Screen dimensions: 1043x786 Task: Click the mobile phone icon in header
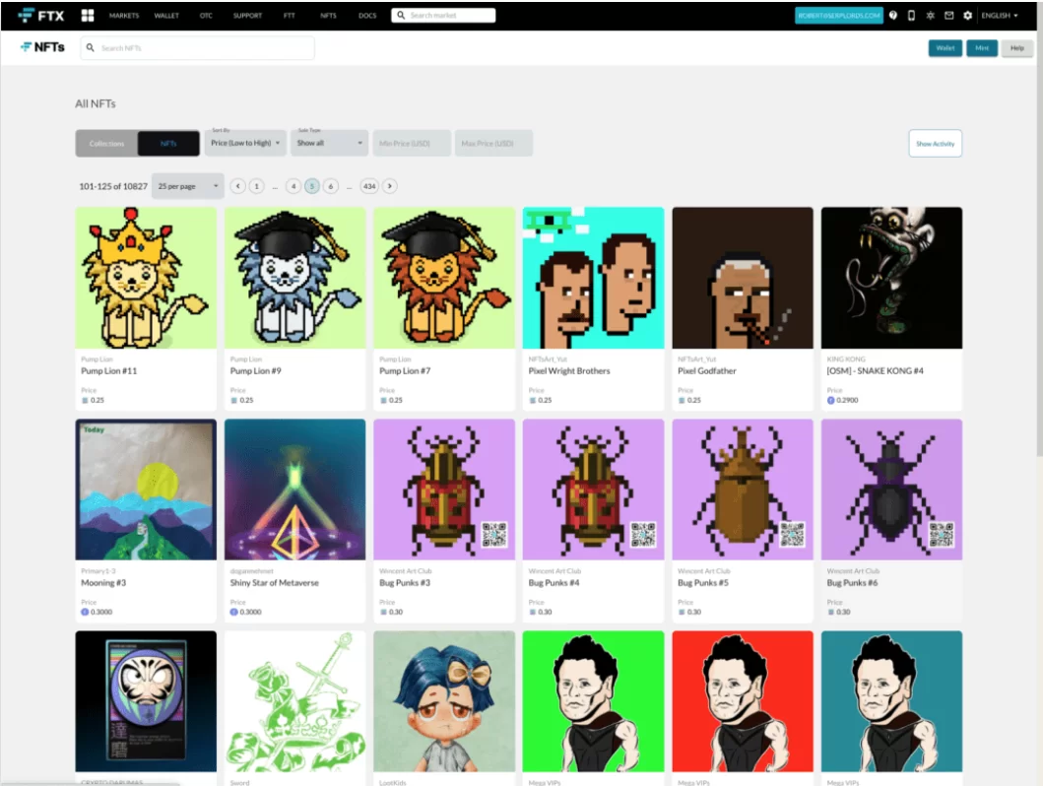coord(911,16)
